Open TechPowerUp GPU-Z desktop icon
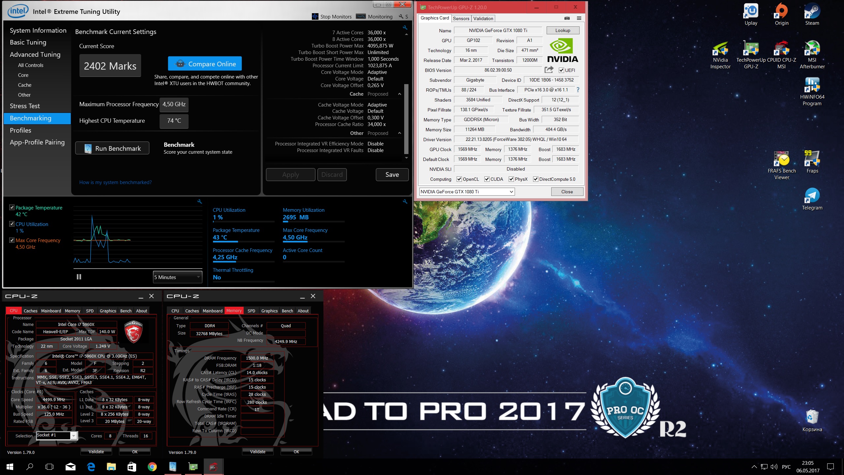 click(x=751, y=55)
